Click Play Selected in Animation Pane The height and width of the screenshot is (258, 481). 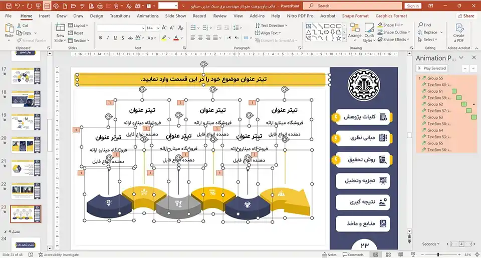point(432,68)
